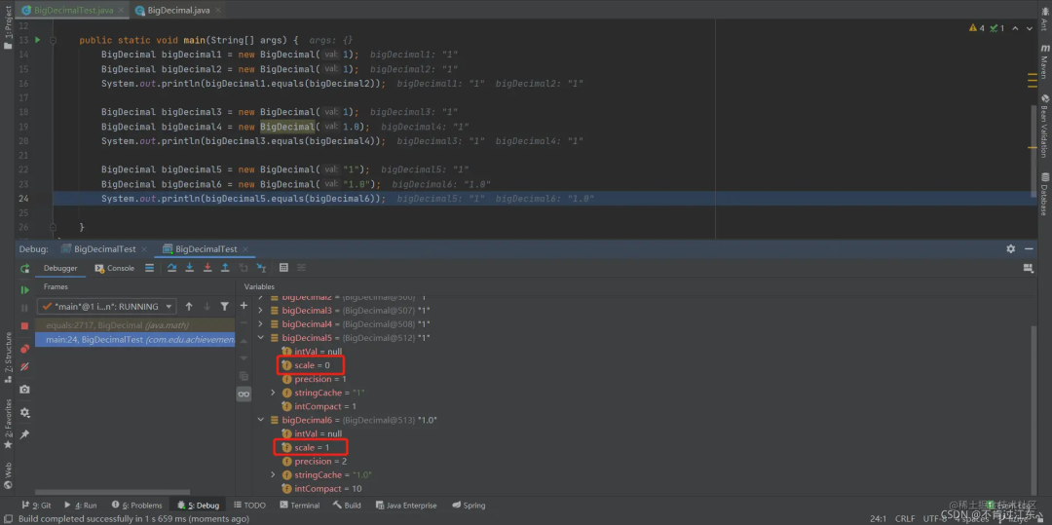Image resolution: width=1052 pixels, height=525 pixels.
Task: Change line separator CRLF
Action: [905, 519]
